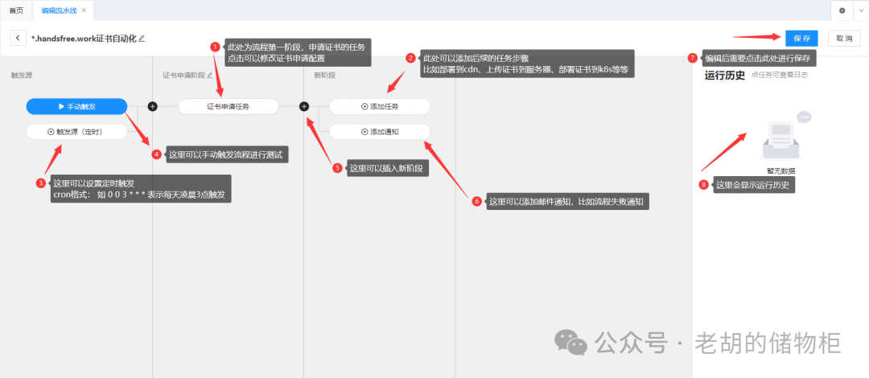Screen dimensions: 869x378
Task: Insert new stage plus before 添加任务
Action: [303, 106]
